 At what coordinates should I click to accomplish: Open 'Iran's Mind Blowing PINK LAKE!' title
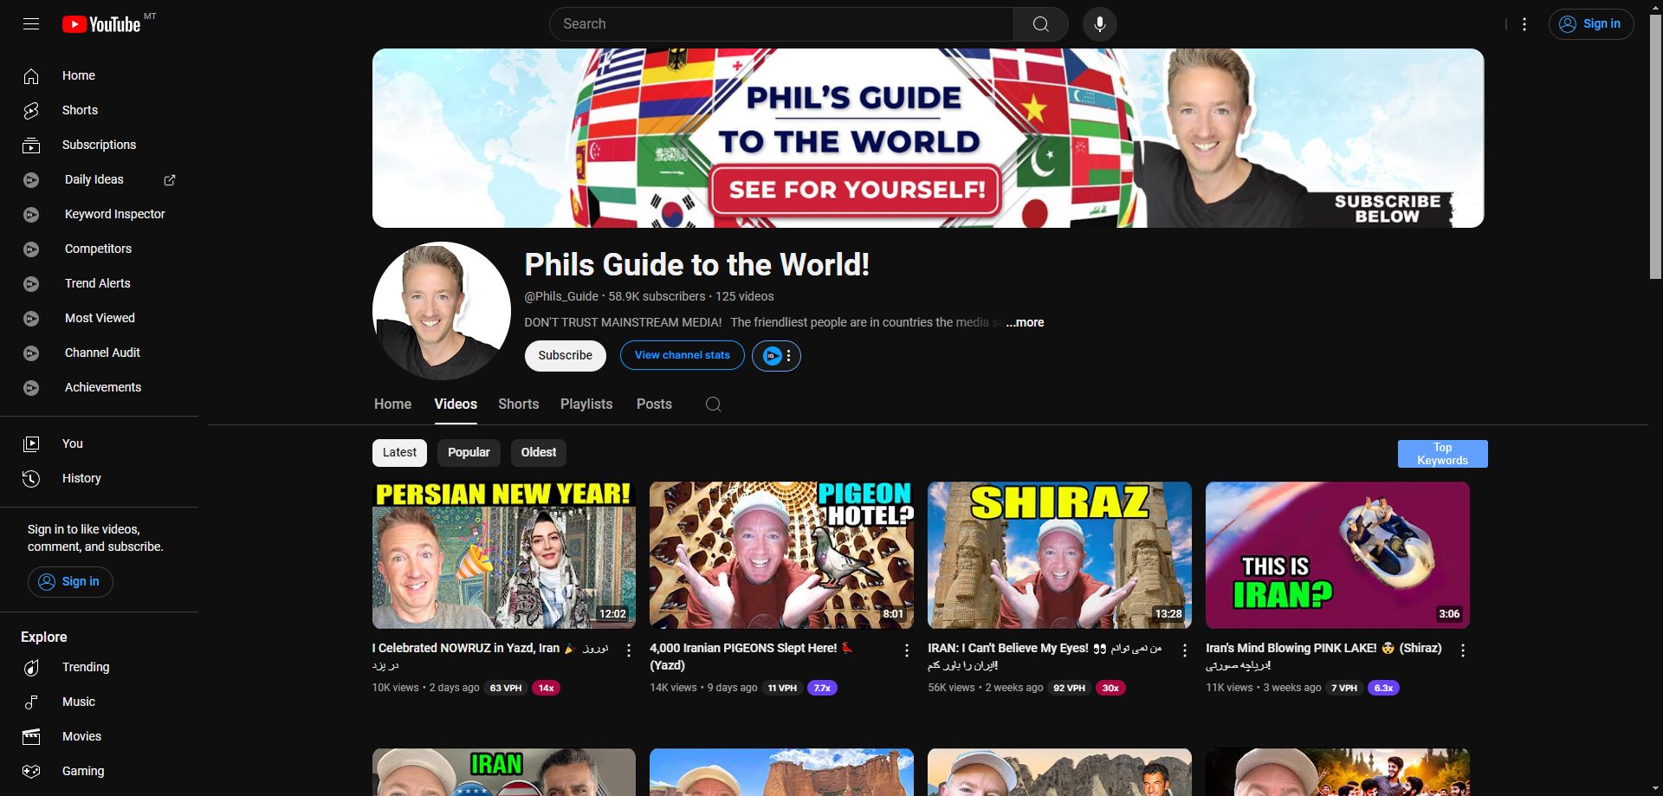[x=1323, y=657]
